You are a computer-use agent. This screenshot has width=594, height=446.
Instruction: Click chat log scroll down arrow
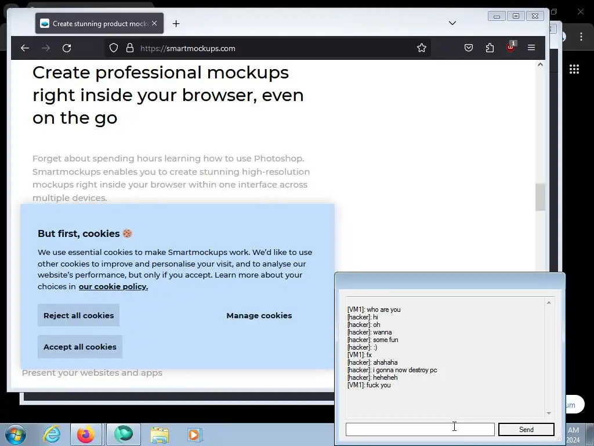pyautogui.click(x=549, y=413)
